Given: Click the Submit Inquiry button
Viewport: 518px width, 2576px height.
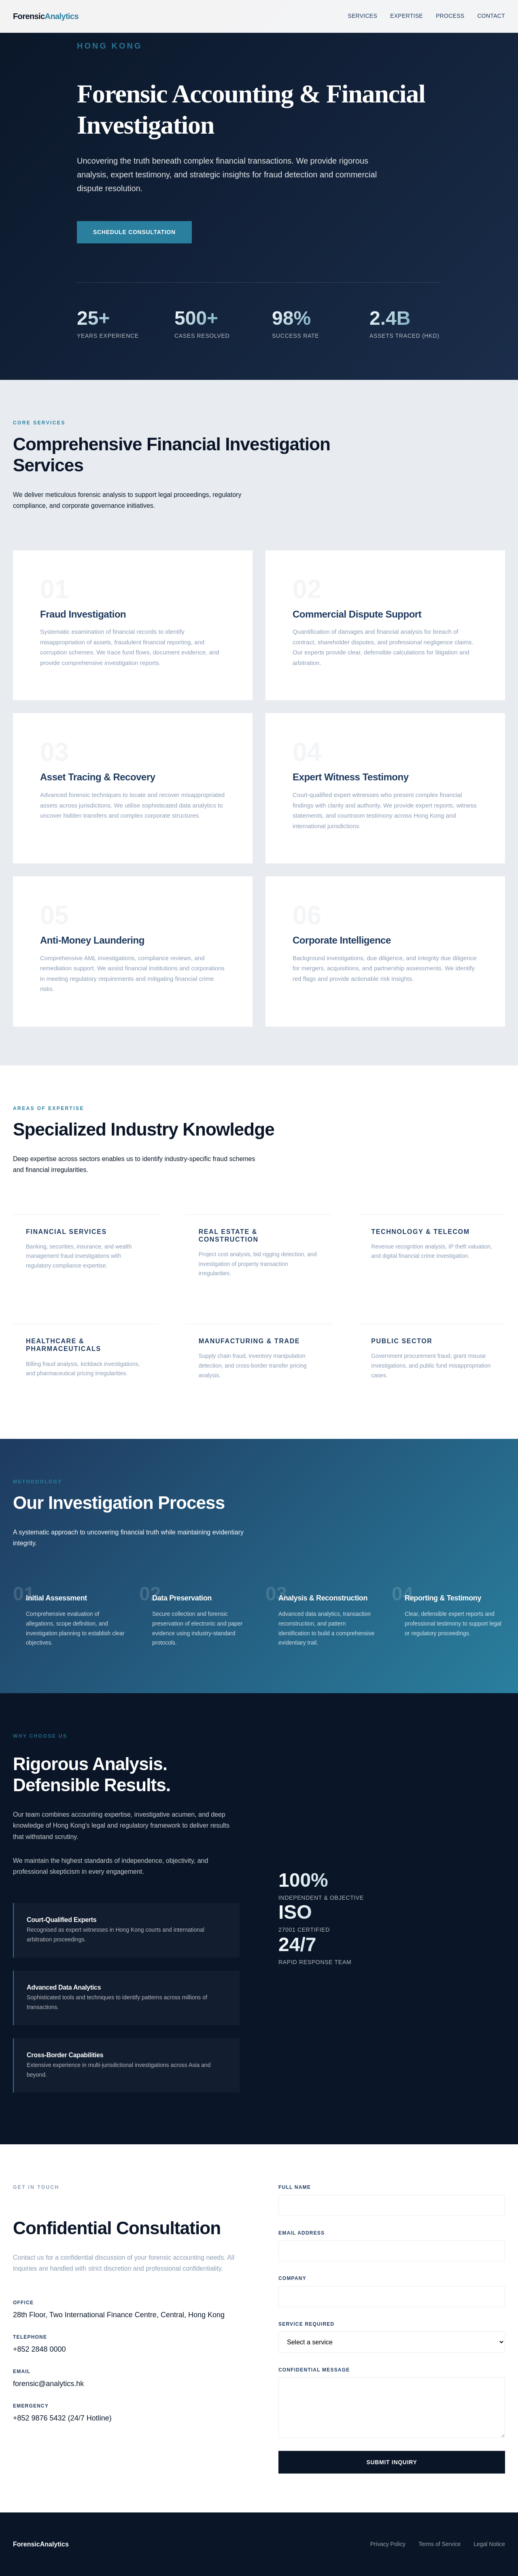Looking at the screenshot, I should (x=391, y=2462).
